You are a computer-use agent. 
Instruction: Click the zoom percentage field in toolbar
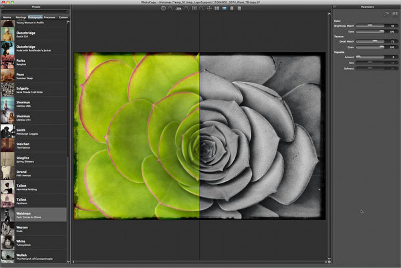178,9
